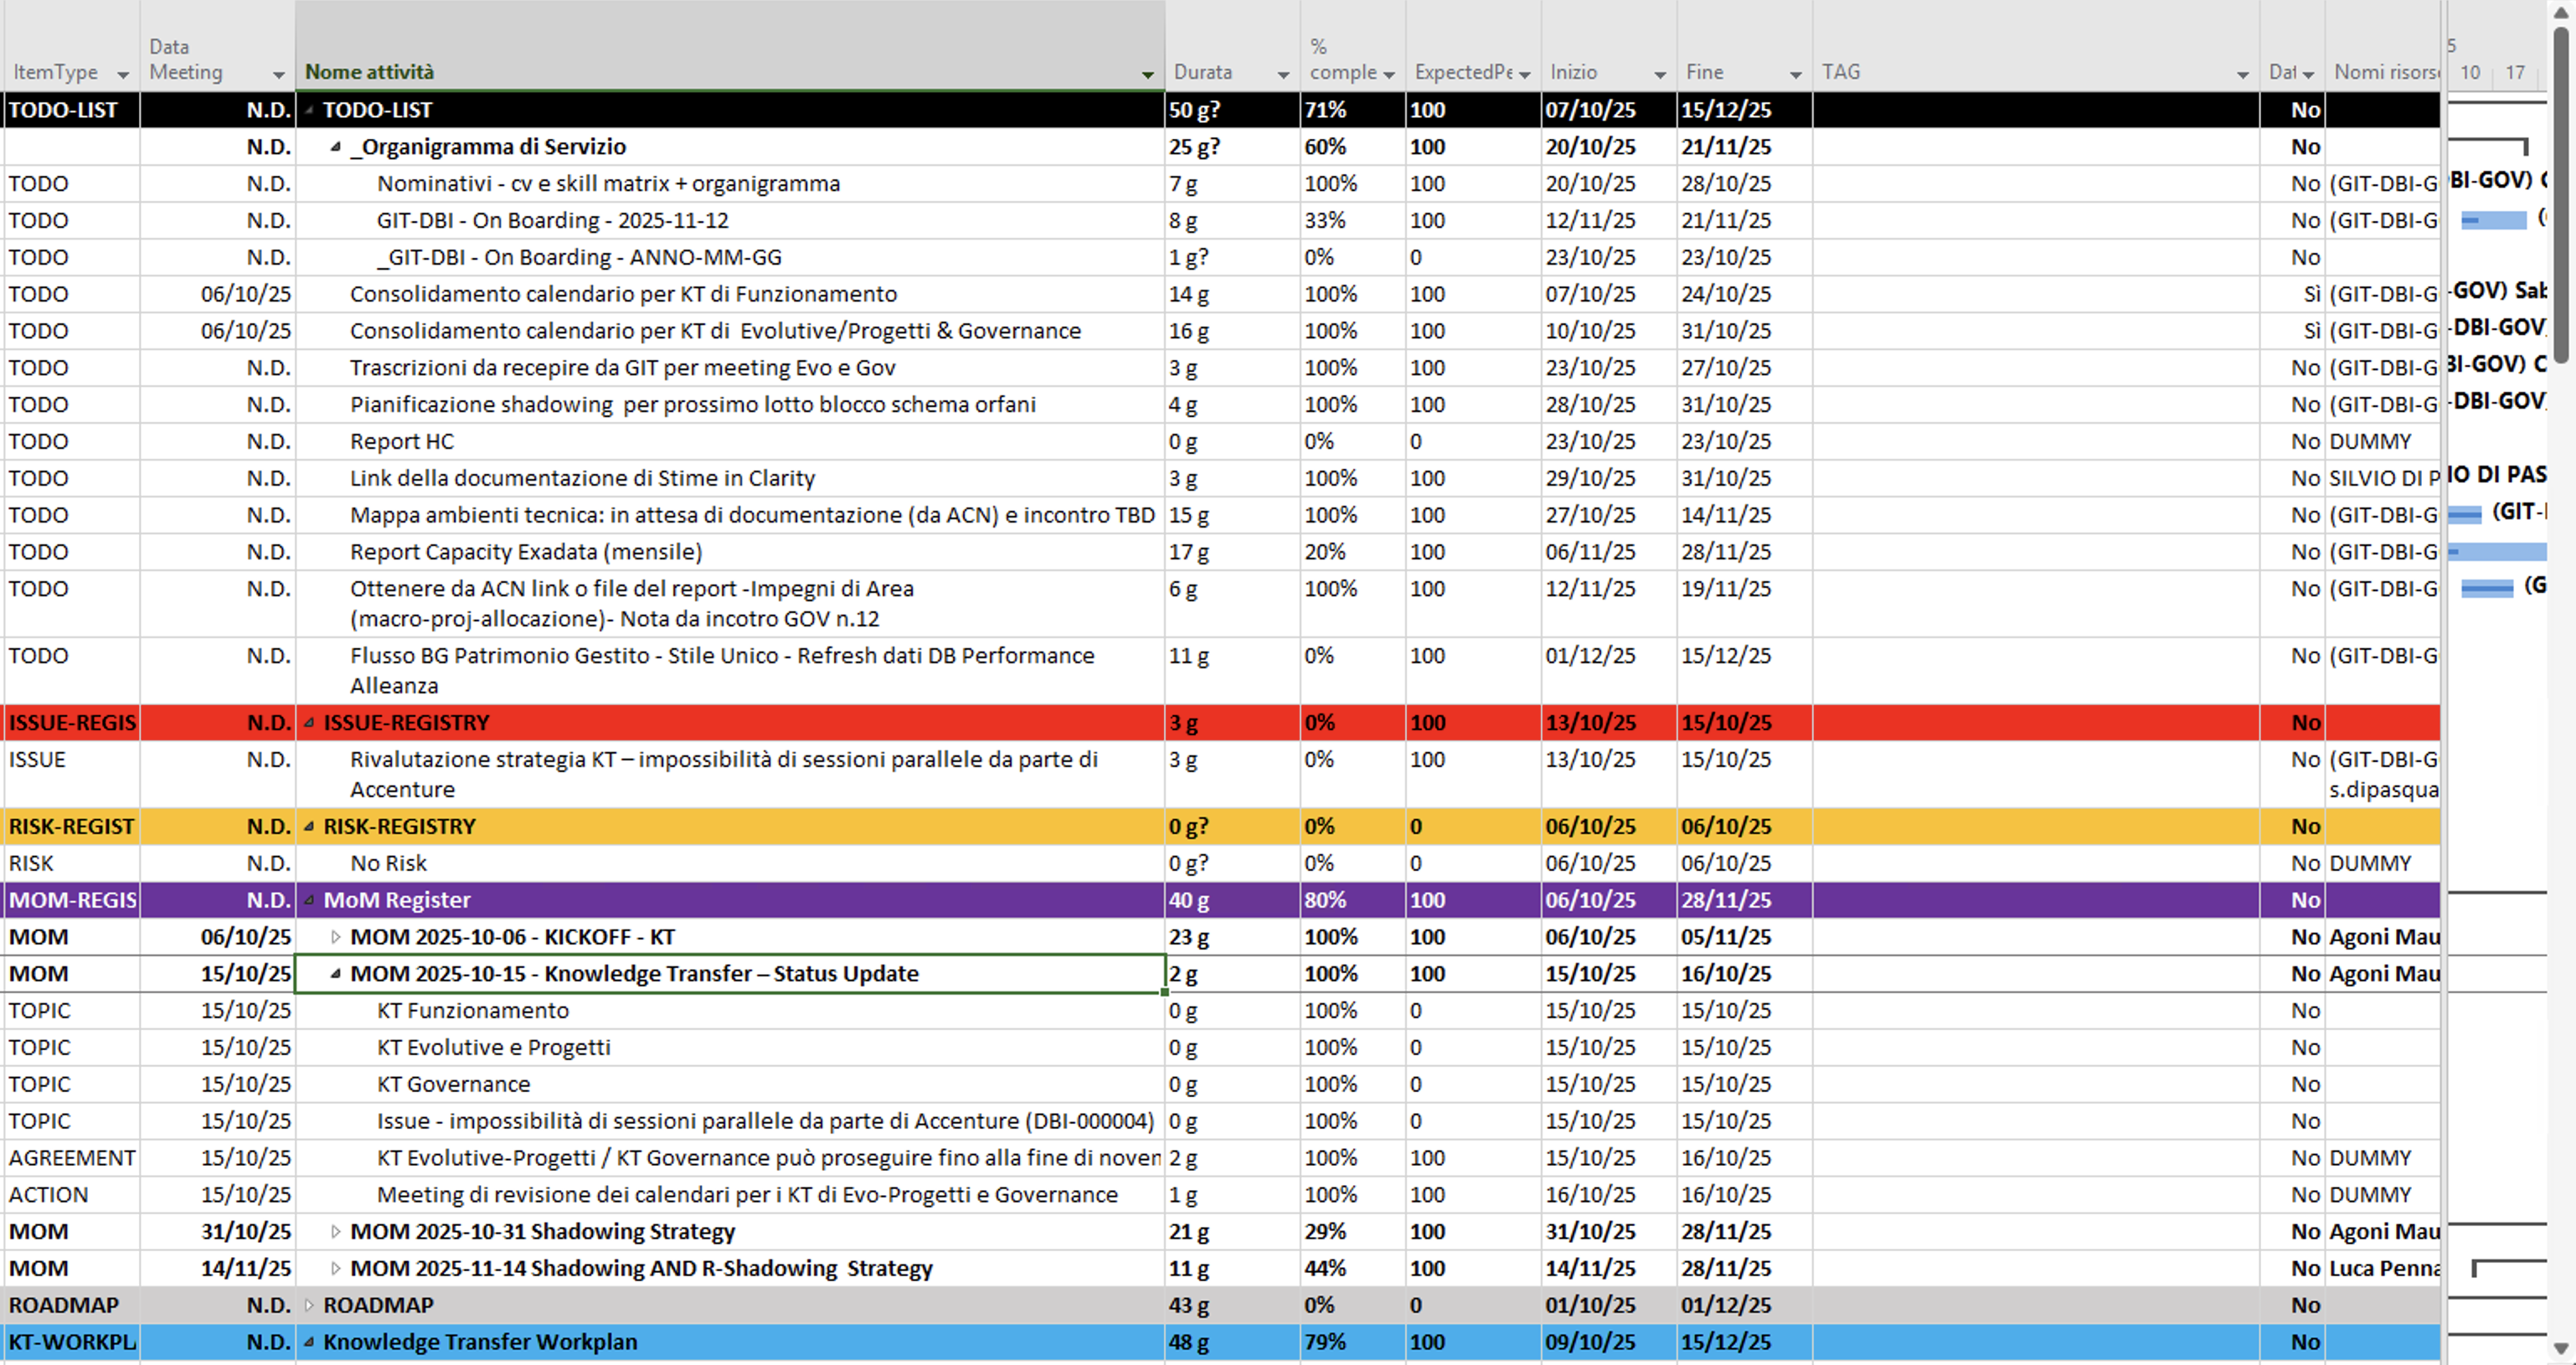The width and height of the screenshot is (2576, 1365).
Task: Expand MOM 2025-10-06 - KICKOFF - KT
Action: pos(336,937)
